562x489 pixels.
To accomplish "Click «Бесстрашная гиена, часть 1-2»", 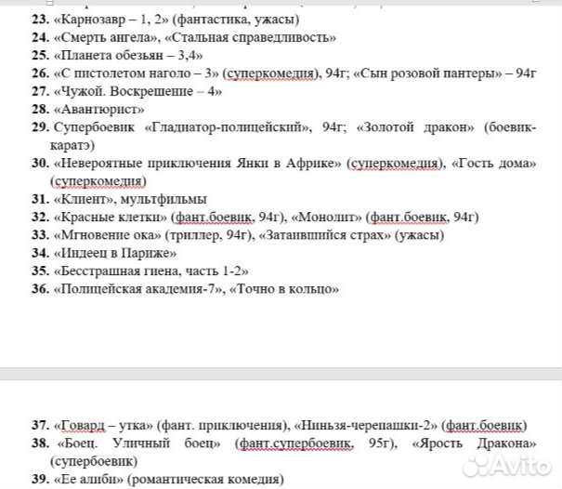I will (150, 271).
